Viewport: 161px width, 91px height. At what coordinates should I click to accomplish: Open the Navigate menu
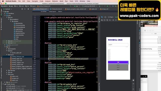click(x=35, y=1)
